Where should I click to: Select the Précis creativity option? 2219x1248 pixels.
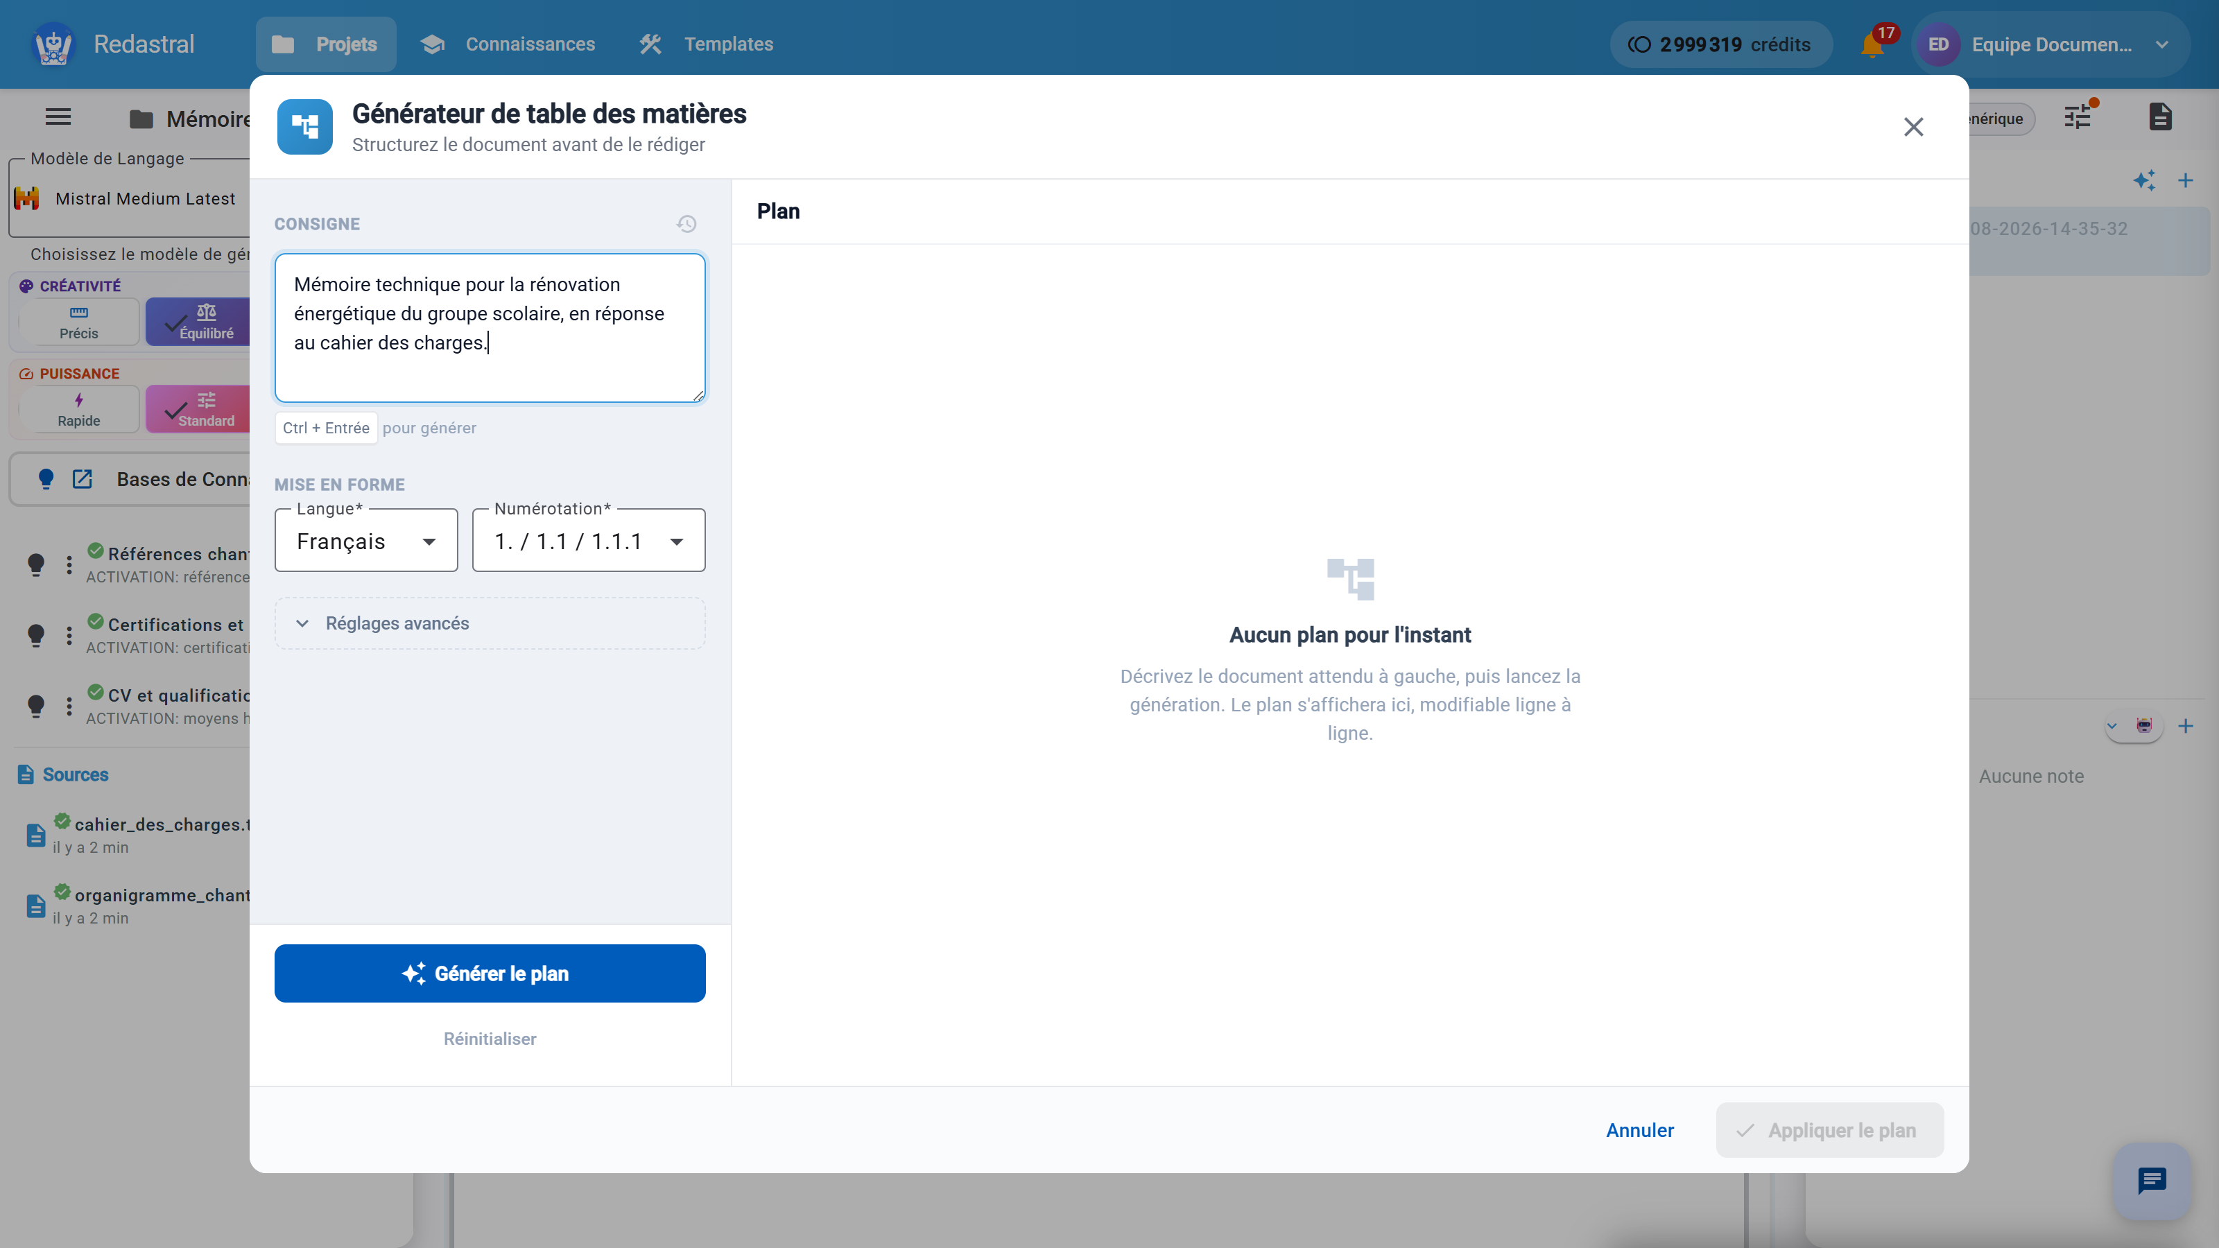pyautogui.click(x=78, y=321)
